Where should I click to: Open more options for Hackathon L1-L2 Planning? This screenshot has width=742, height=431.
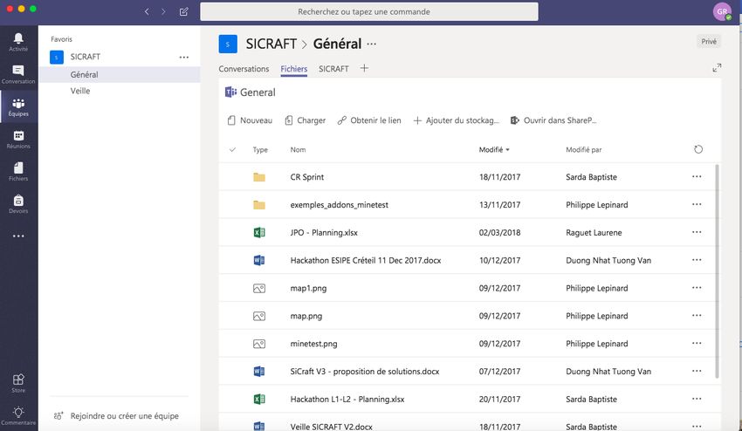pos(697,399)
